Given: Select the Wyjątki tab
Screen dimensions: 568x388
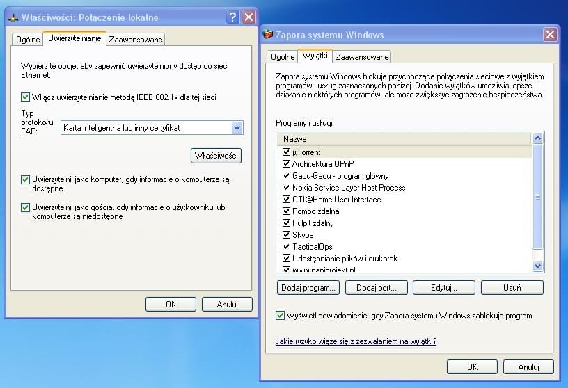Looking at the screenshot, I should coord(315,56).
